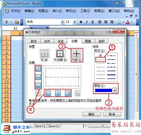Click the Font Color A icon
The height and width of the screenshot is (135, 141).
click(x=128, y=22)
